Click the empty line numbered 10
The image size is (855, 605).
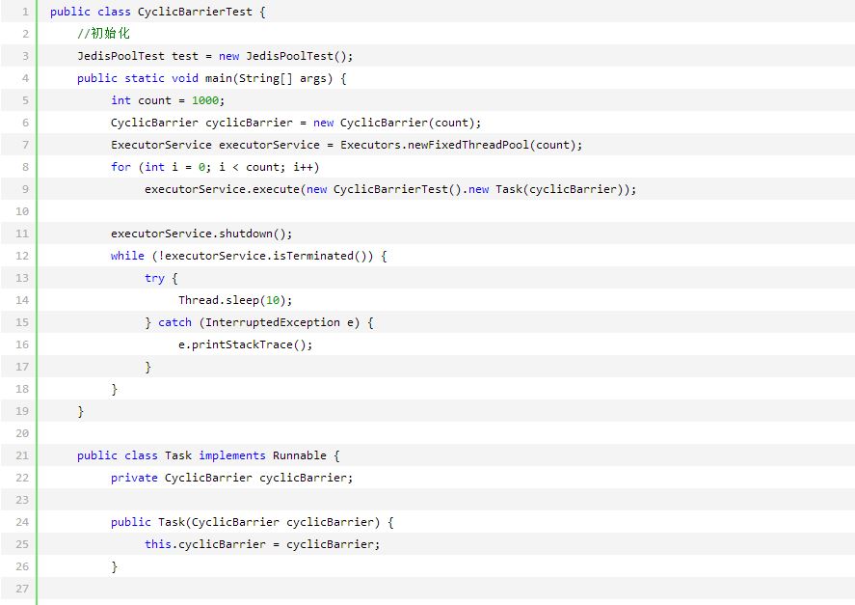coord(23,211)
